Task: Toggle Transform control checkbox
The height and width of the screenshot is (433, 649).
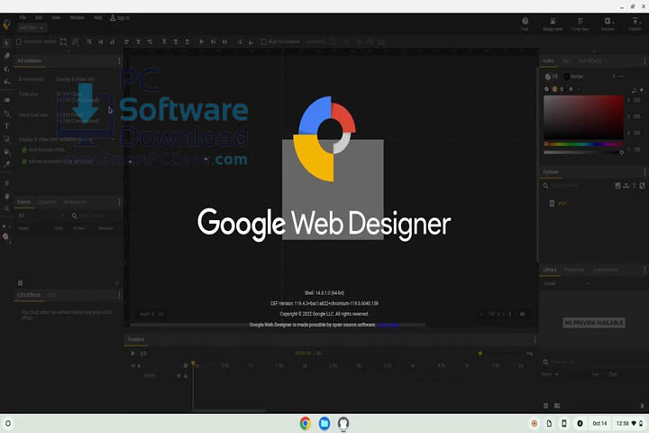Action: pyautogui.click(x=19, y=41)
